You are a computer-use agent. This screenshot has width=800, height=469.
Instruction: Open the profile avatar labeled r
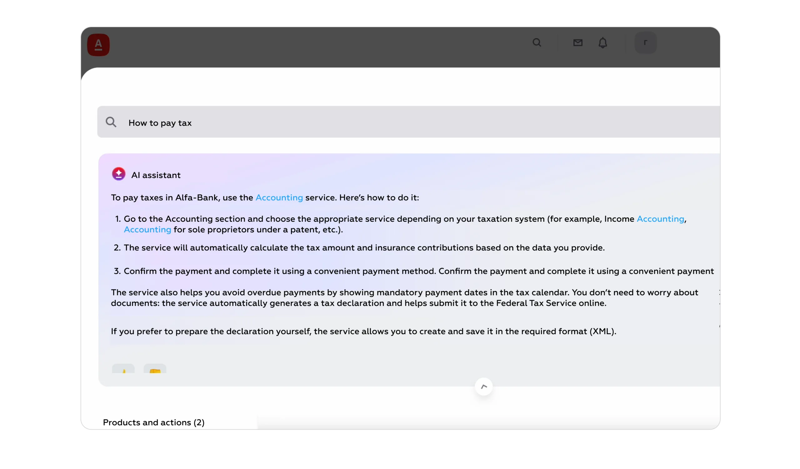coord(645,42)
